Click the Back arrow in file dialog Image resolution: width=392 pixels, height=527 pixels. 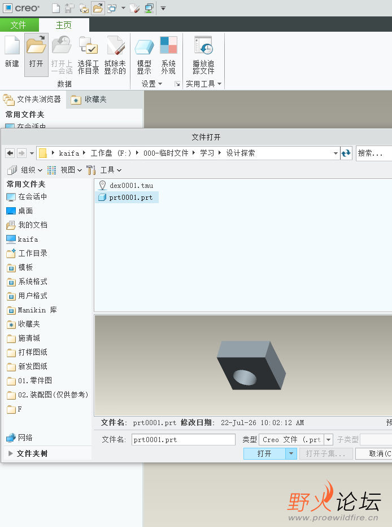click(10, 153)
